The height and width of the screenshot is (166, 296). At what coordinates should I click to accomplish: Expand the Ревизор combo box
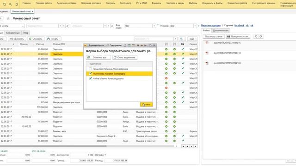coord(195,26)
